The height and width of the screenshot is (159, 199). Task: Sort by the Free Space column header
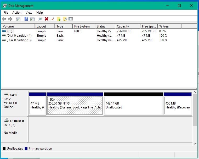[x=149, y=26]
